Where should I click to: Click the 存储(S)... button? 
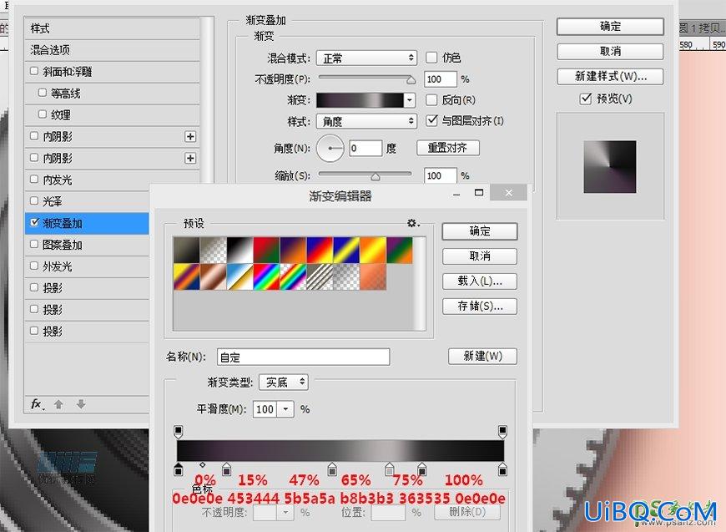tap(480, 307)
